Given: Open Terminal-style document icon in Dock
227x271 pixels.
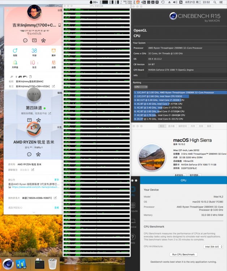Looking at the screenshot, I should [x=40, y=264].
